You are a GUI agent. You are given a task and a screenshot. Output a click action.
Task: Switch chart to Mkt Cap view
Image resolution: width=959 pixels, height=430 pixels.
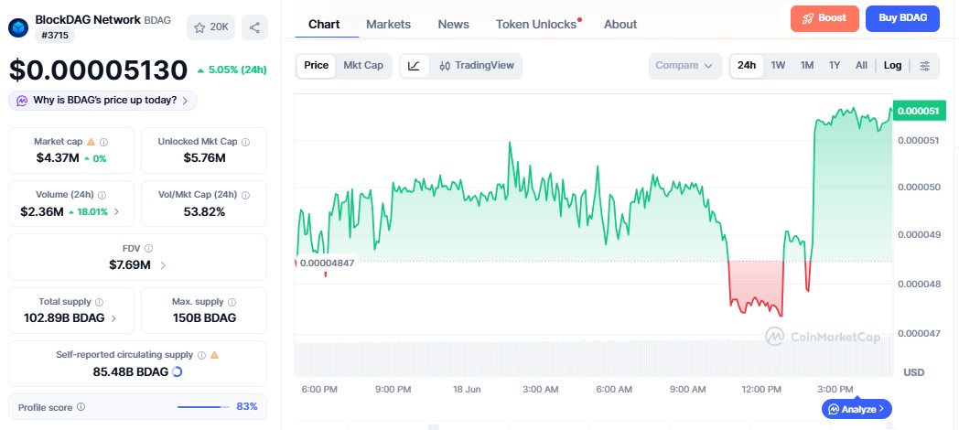pyautogui.click(x=363, y=66)
